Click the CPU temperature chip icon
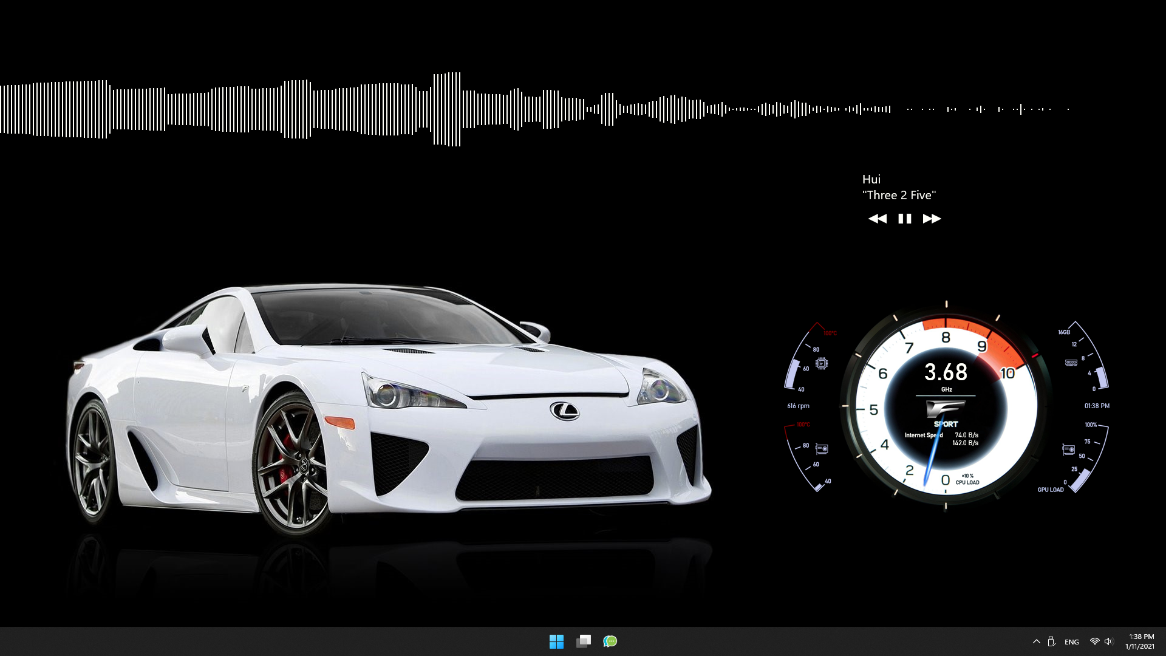Image resolution: width=1166 pixels, height=656 pixels. 822,363
